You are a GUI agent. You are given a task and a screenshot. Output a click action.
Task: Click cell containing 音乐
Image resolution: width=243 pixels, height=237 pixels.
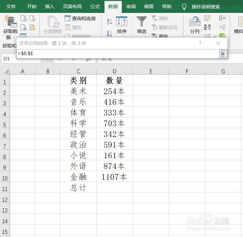78,101
